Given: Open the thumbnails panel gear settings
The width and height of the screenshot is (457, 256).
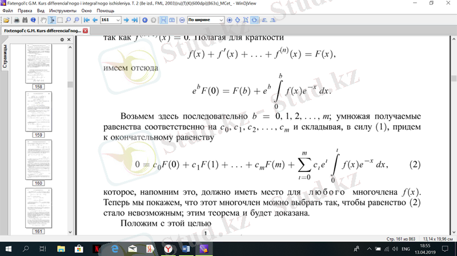Looking at the screenshot, I should click(x=62, y=39).
